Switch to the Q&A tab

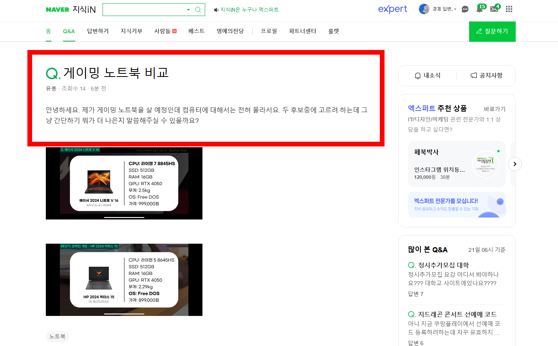[x=69, y=31]
